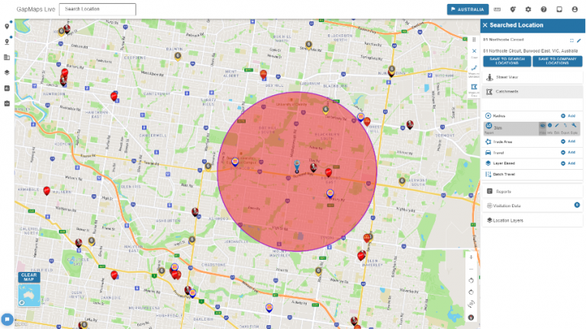This screenshot has width=586, height=329.
Task: Open the inbox icon in the header
Action: tap(559, 10)
